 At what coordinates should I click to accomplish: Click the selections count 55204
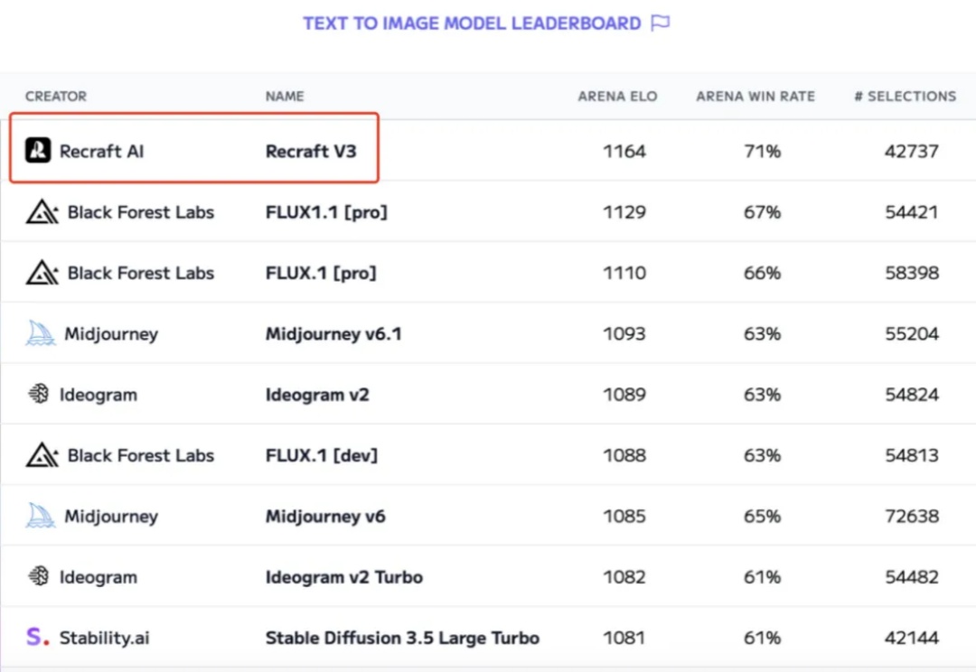[x=911, y=334]
